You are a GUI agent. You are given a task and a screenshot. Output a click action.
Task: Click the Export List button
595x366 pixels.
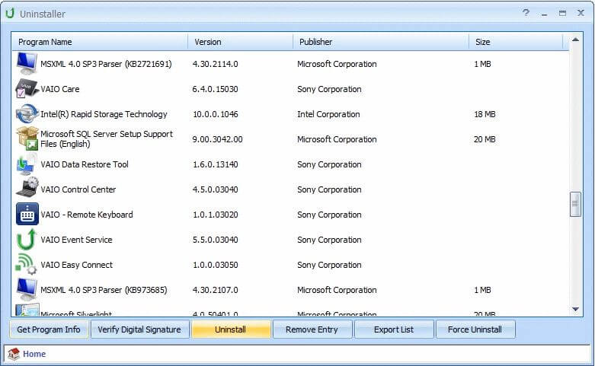click(394, 329)
